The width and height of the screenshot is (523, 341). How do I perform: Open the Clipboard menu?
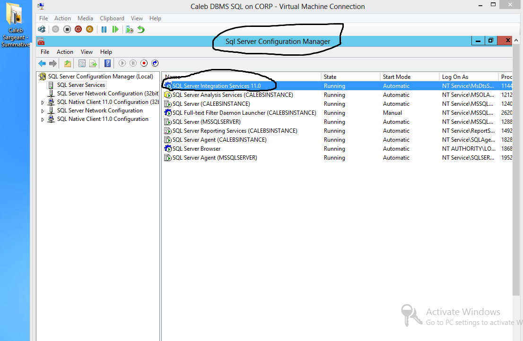pos(112,18)
